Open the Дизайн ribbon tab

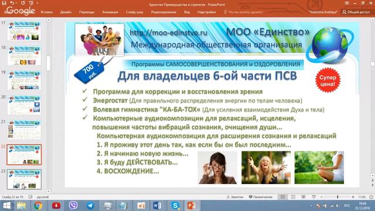[66, 12]
